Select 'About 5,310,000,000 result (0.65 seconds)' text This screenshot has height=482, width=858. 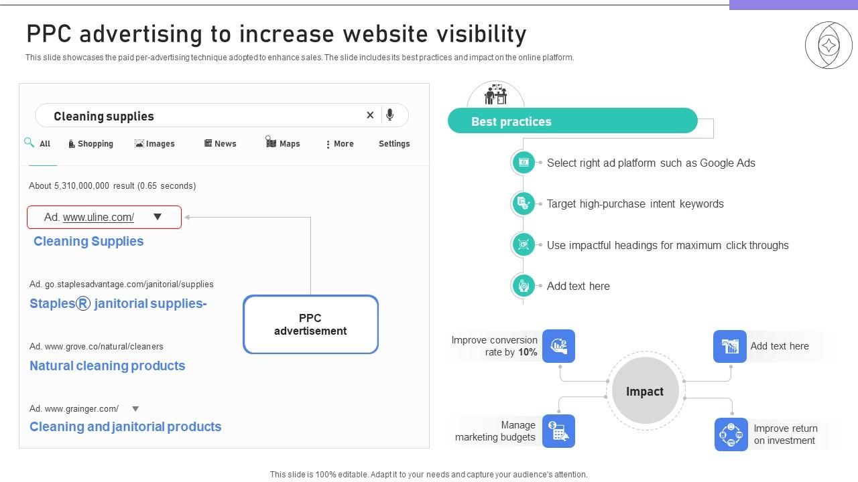coord(113,186)
